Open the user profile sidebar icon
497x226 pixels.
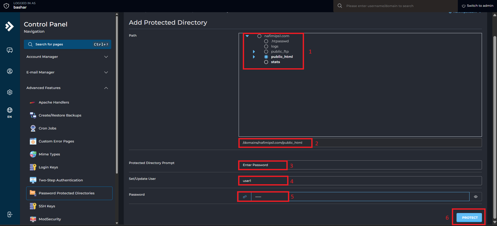(10, 71)
